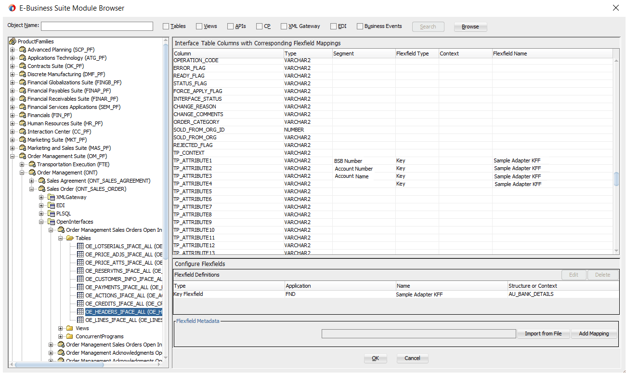The image size is (626, 373).
Task: Click Import from File button
Action: pos(543,333)
